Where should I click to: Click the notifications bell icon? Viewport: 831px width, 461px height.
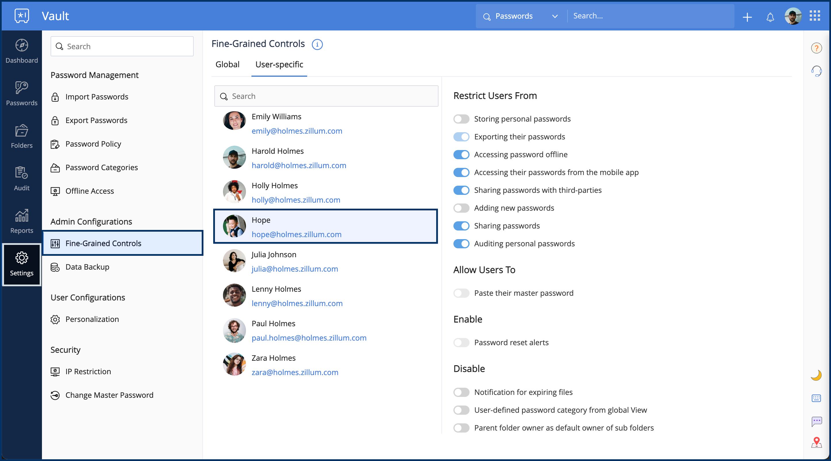[x=770, y=17]
